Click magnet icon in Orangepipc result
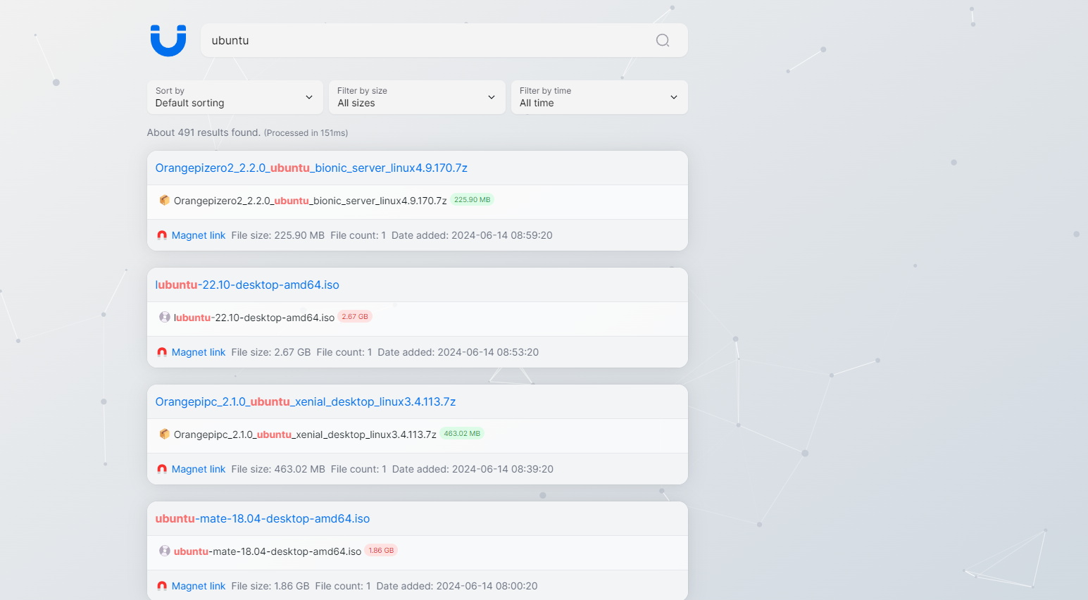 (x=162, y=469)
